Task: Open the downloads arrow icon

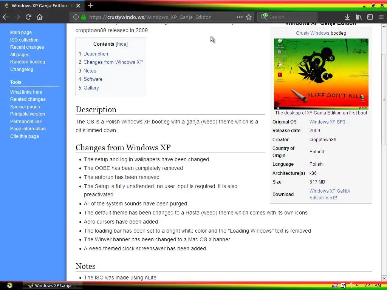Action: [347, 17]
